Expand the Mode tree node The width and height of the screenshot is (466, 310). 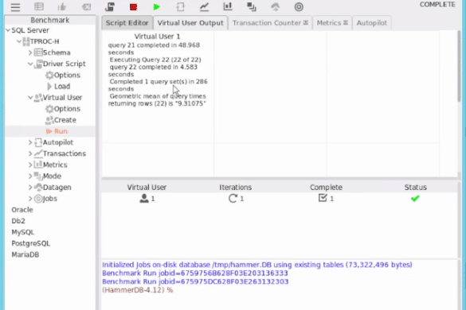point(30,176)
